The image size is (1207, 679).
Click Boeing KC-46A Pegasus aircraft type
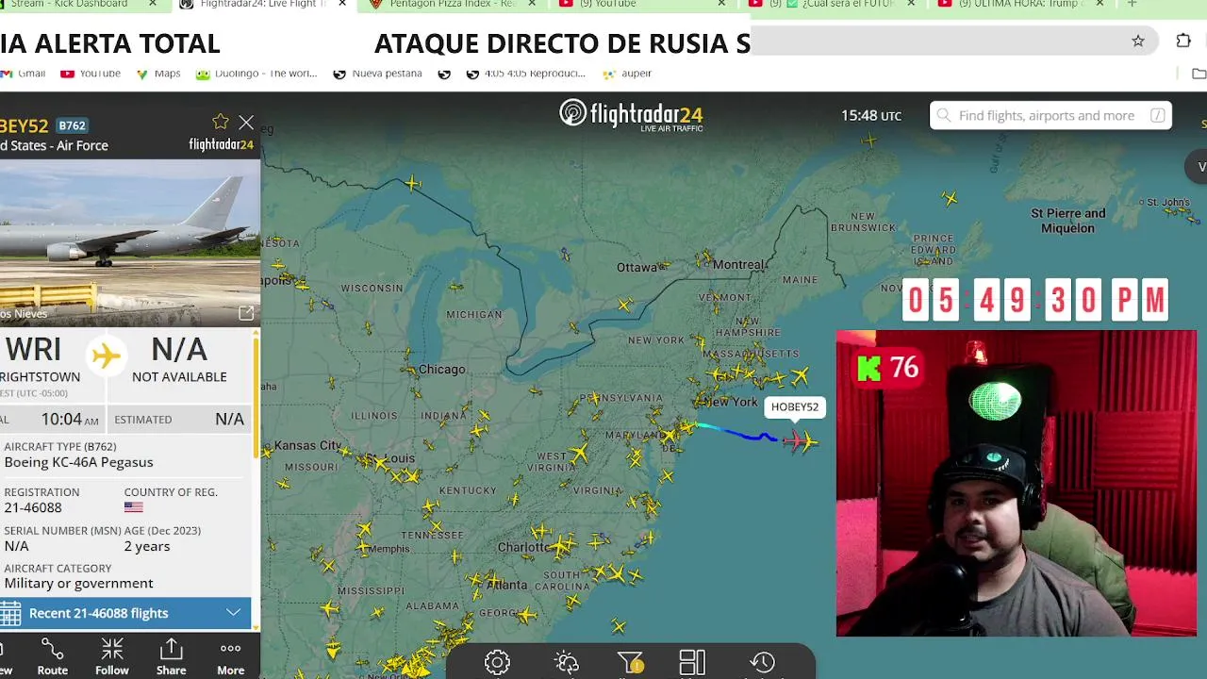(x=78, y=462)
